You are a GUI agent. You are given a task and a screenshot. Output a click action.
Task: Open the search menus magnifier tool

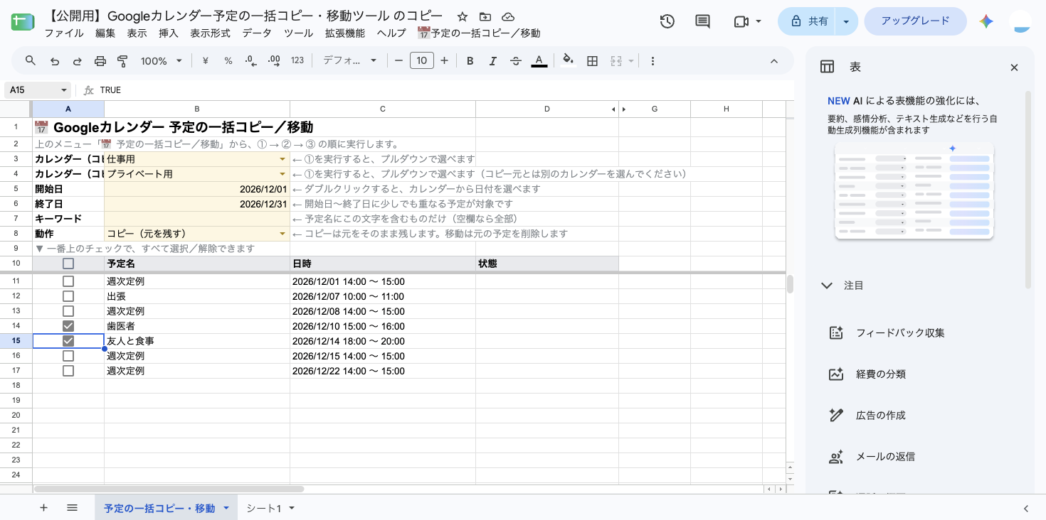click(x=31, y=61)
